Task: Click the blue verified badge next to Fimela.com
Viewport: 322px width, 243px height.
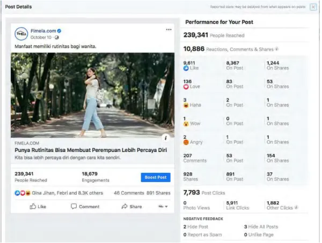Action: pos(59,31)
